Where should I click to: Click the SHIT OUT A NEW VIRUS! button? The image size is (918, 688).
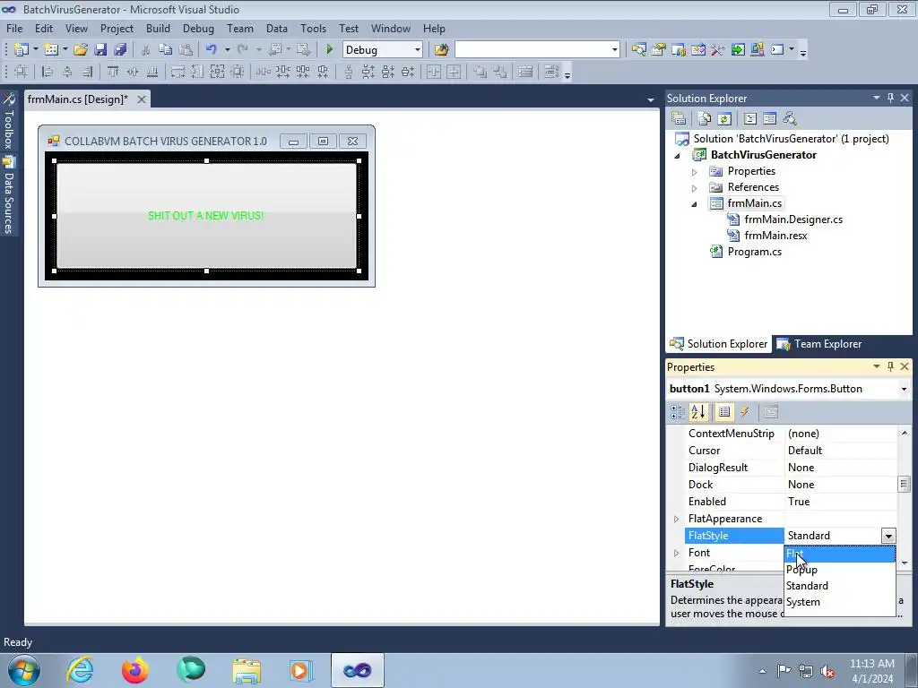click(x=206, y=216)
